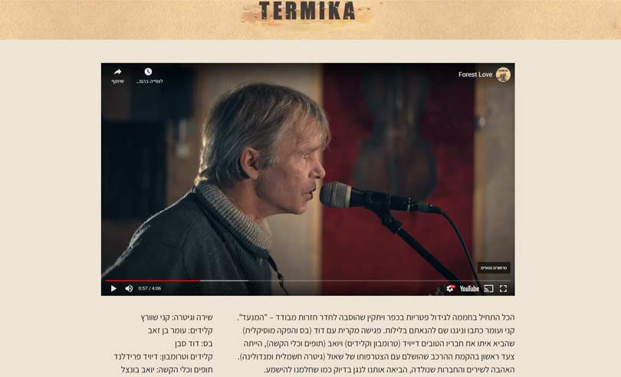Click the bass player credit line
621x377 pixels.
[x=194, y=343]
